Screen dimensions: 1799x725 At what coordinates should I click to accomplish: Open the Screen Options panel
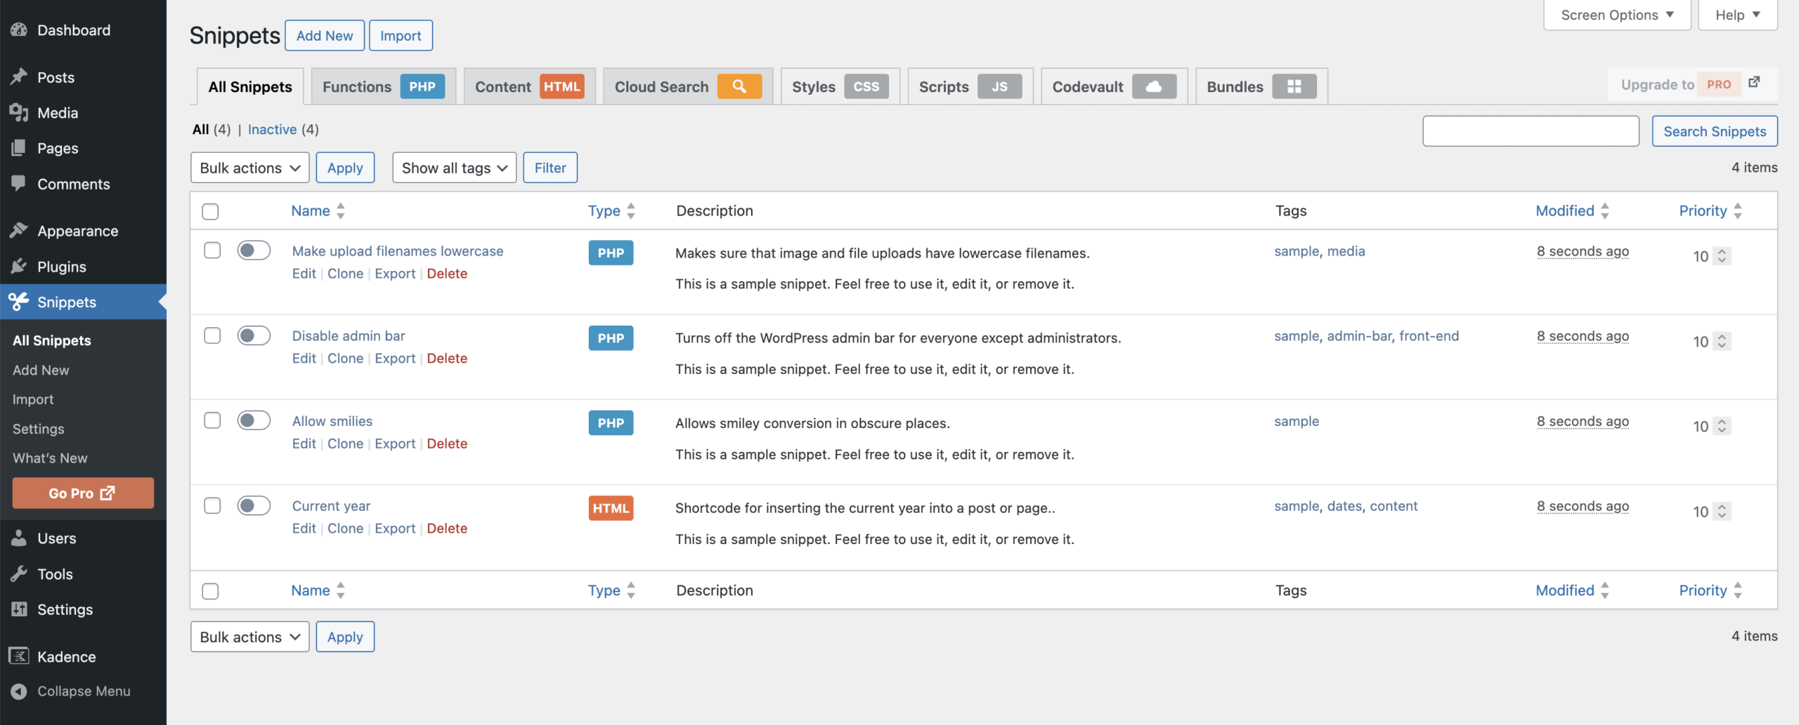click(1615, 14)
